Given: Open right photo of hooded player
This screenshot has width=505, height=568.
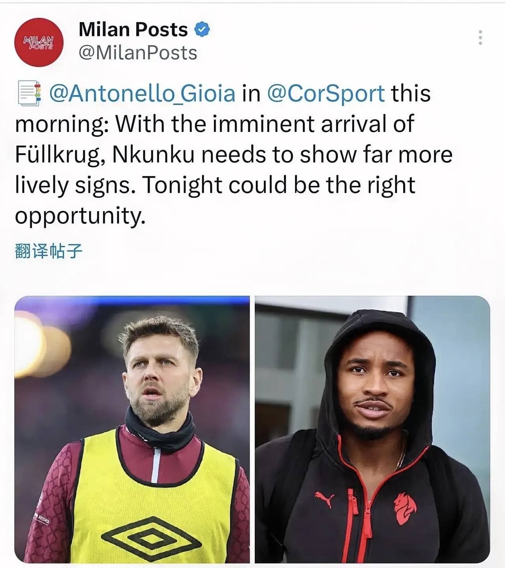Looking at the screenshot, I should click(372, 429).
